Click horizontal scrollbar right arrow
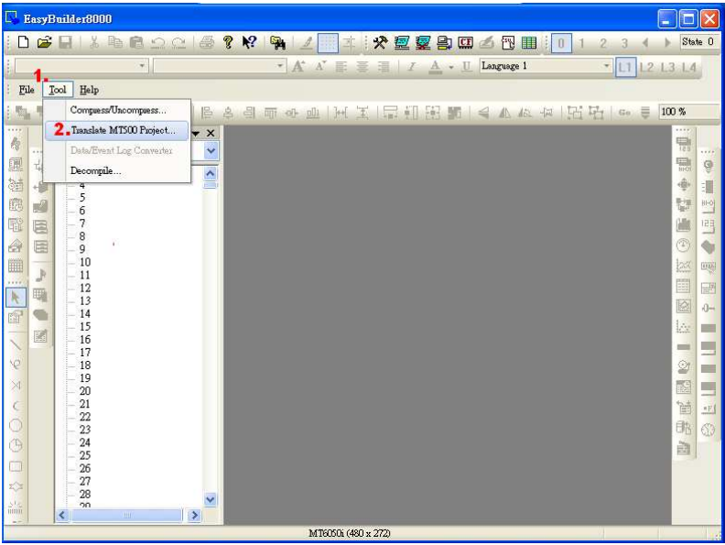 (195, 516)
